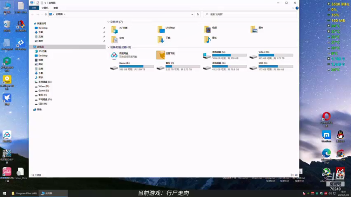
Task: Open the address bar history dropdown
Action: click(192, 14)
